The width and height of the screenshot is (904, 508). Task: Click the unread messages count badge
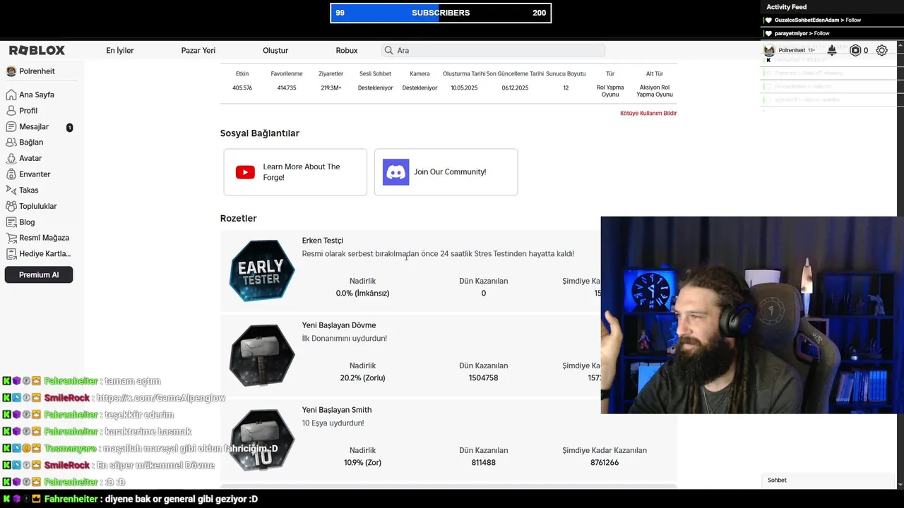pos(69,128)
